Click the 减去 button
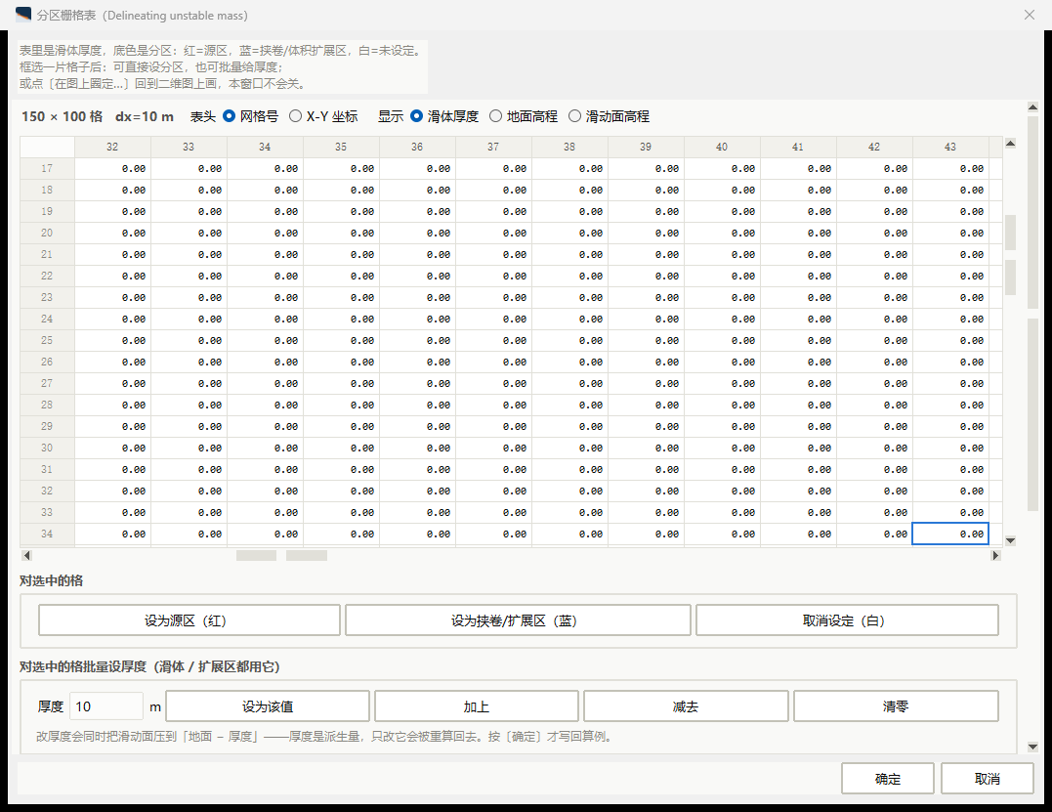Screen dimensions: 1052x812 [x=686, y=705]
